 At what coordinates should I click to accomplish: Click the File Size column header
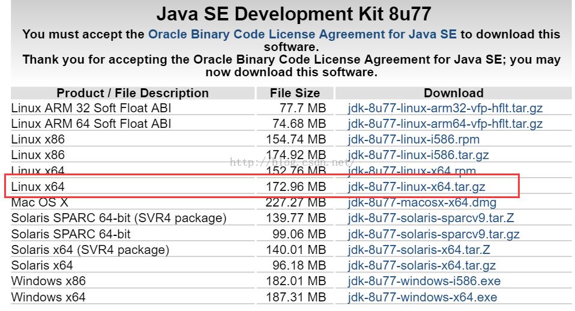295,93
